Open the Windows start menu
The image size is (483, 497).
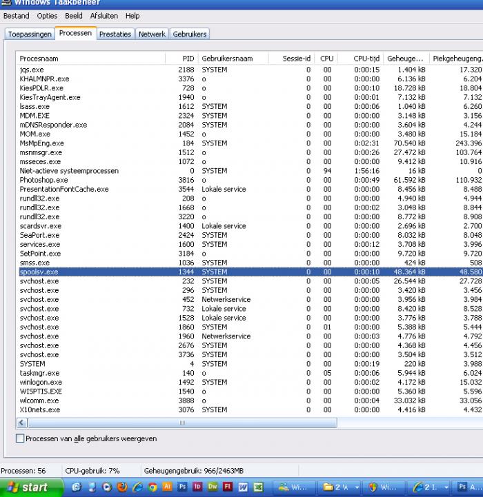click(31, 487)
